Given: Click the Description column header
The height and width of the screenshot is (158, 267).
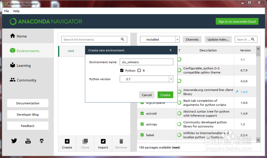Looking at the screenshot, I should coord(208,50).
